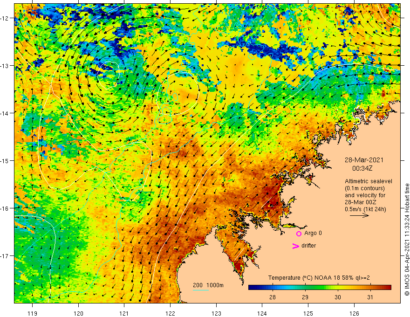Viewport: 410px width, 317px height.
Task: Click the "Altimetric sealevel" legend text
Action: 369,181
